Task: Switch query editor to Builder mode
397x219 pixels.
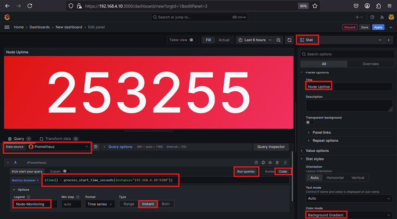Action: click(269, 171)
